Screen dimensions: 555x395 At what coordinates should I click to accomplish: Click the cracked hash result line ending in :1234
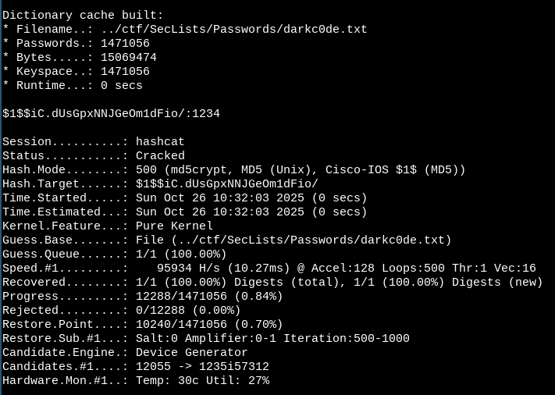tap(111, 113)
